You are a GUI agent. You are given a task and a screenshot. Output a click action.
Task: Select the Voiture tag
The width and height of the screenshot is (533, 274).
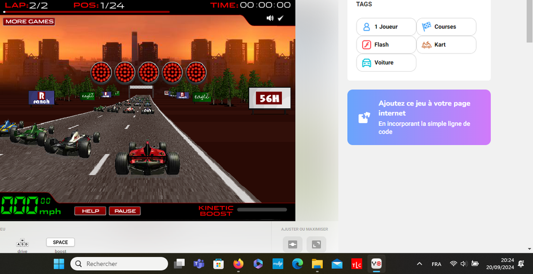[x=386, y=62]
